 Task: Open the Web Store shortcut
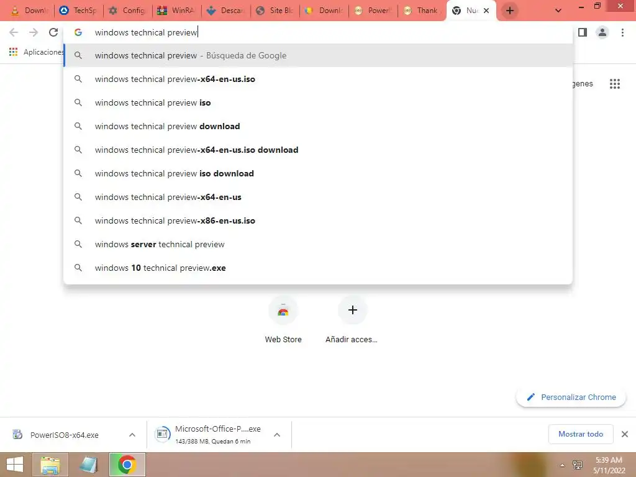coord(283,320)
